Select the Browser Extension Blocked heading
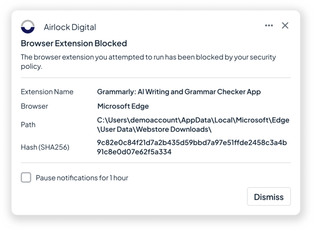 point(74,43)
